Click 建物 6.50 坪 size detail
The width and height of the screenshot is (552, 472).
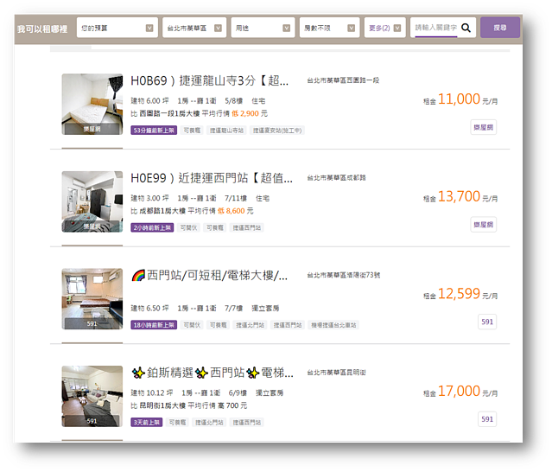tap(149, 309)
